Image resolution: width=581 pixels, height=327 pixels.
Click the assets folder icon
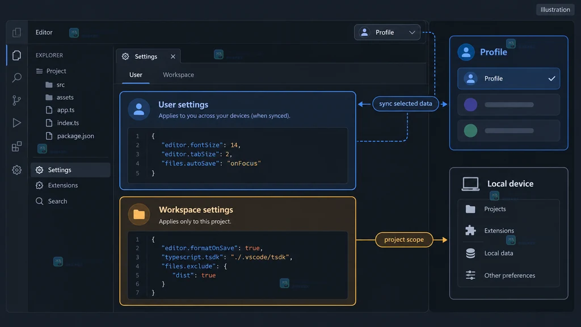coord(49,97)
